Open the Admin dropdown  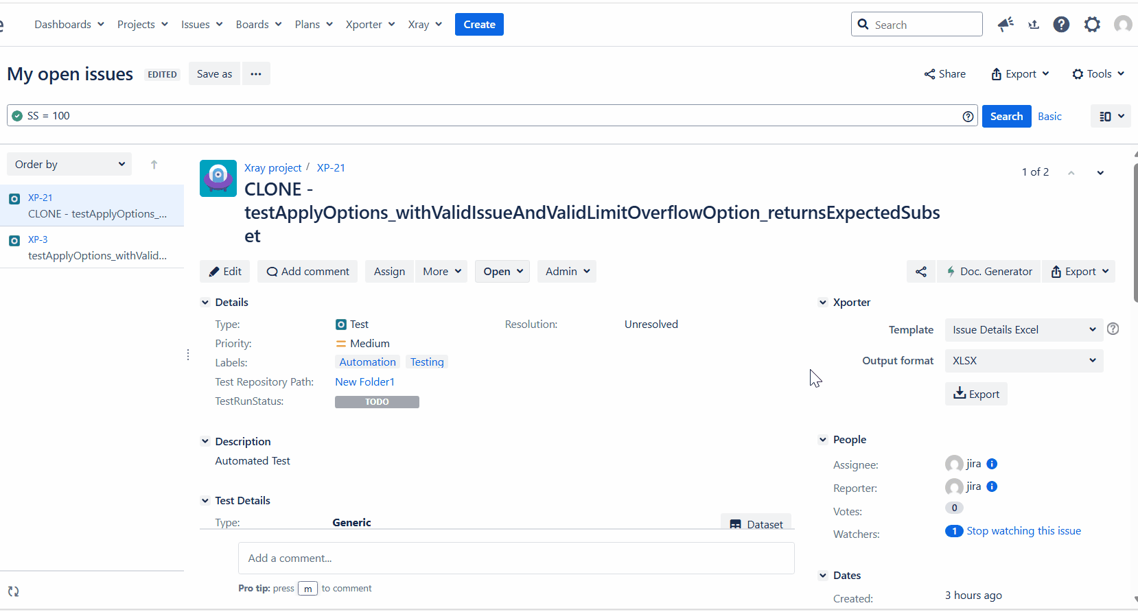coord(567,272)
